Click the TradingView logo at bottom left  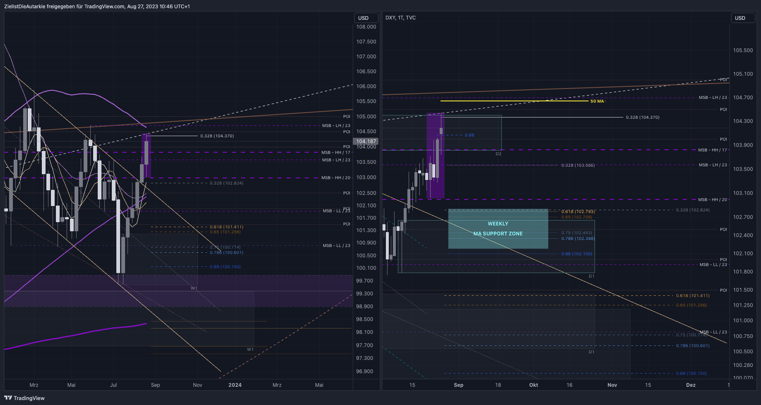pos(24,398)
